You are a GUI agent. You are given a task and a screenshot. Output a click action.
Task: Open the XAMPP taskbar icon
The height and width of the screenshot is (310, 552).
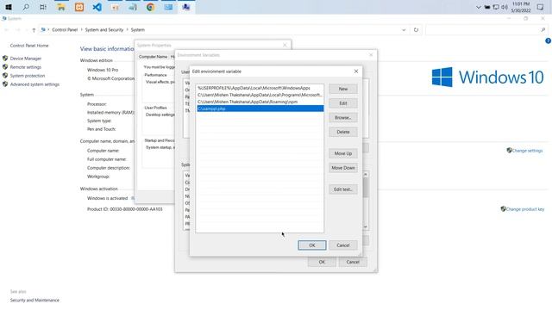coord(79,7)
